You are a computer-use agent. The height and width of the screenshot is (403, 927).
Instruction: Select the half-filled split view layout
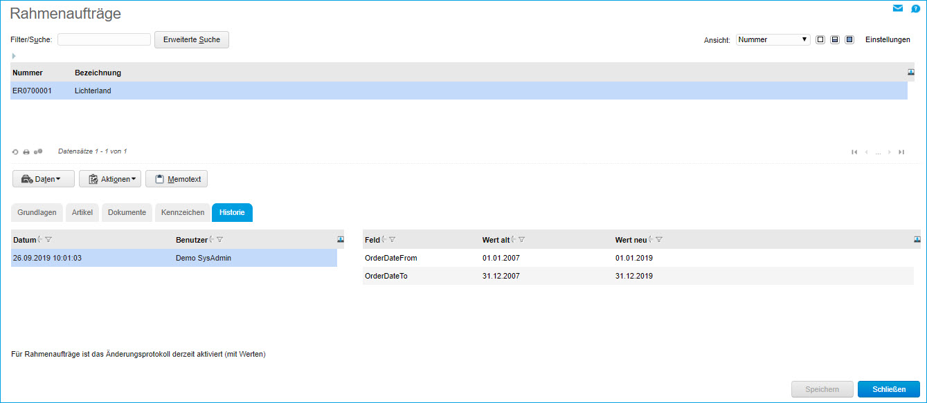(x=835, y=40)
